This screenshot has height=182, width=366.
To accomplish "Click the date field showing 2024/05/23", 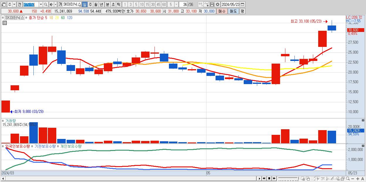I will pos(231,4).
